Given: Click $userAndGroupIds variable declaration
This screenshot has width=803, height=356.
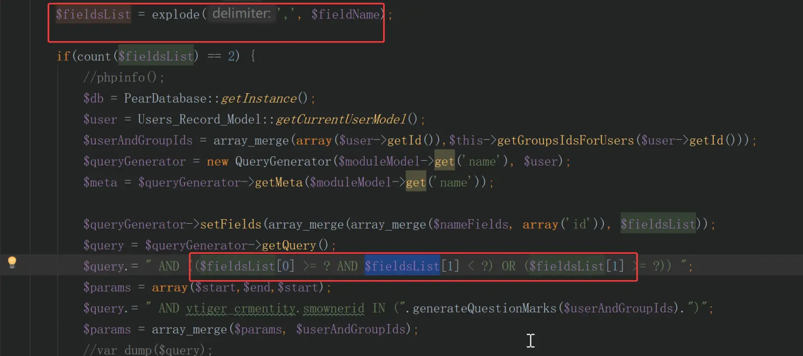Looking at the screenshot, I should pyautogui.click(x=138, y=141).
